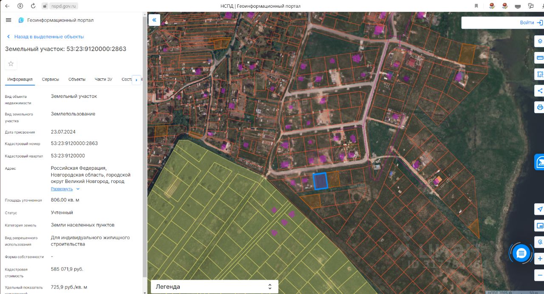Collapse the side panel with double chevron
544x294 pixels.
[x=154, y=20]
